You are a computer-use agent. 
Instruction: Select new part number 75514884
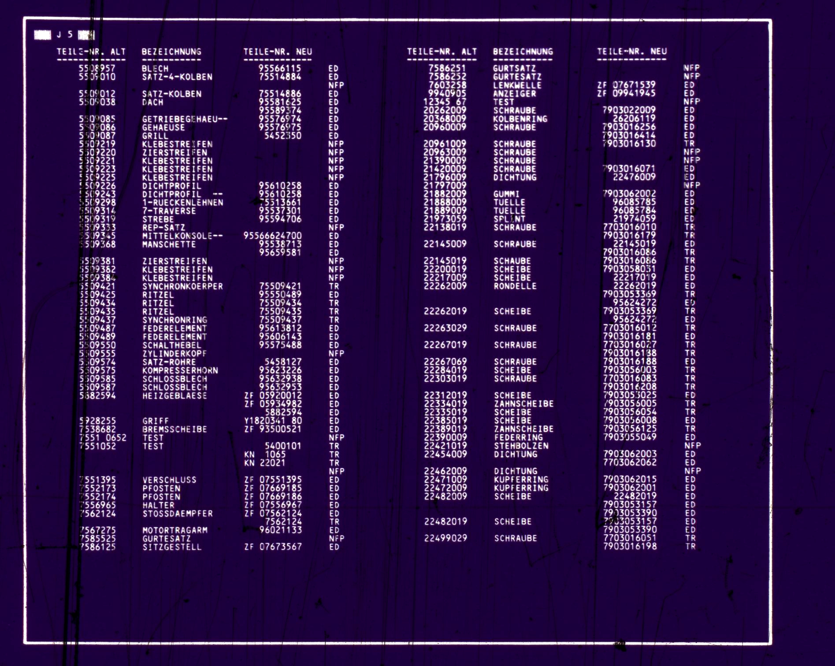pyautogui.click(x=280, y=77)
